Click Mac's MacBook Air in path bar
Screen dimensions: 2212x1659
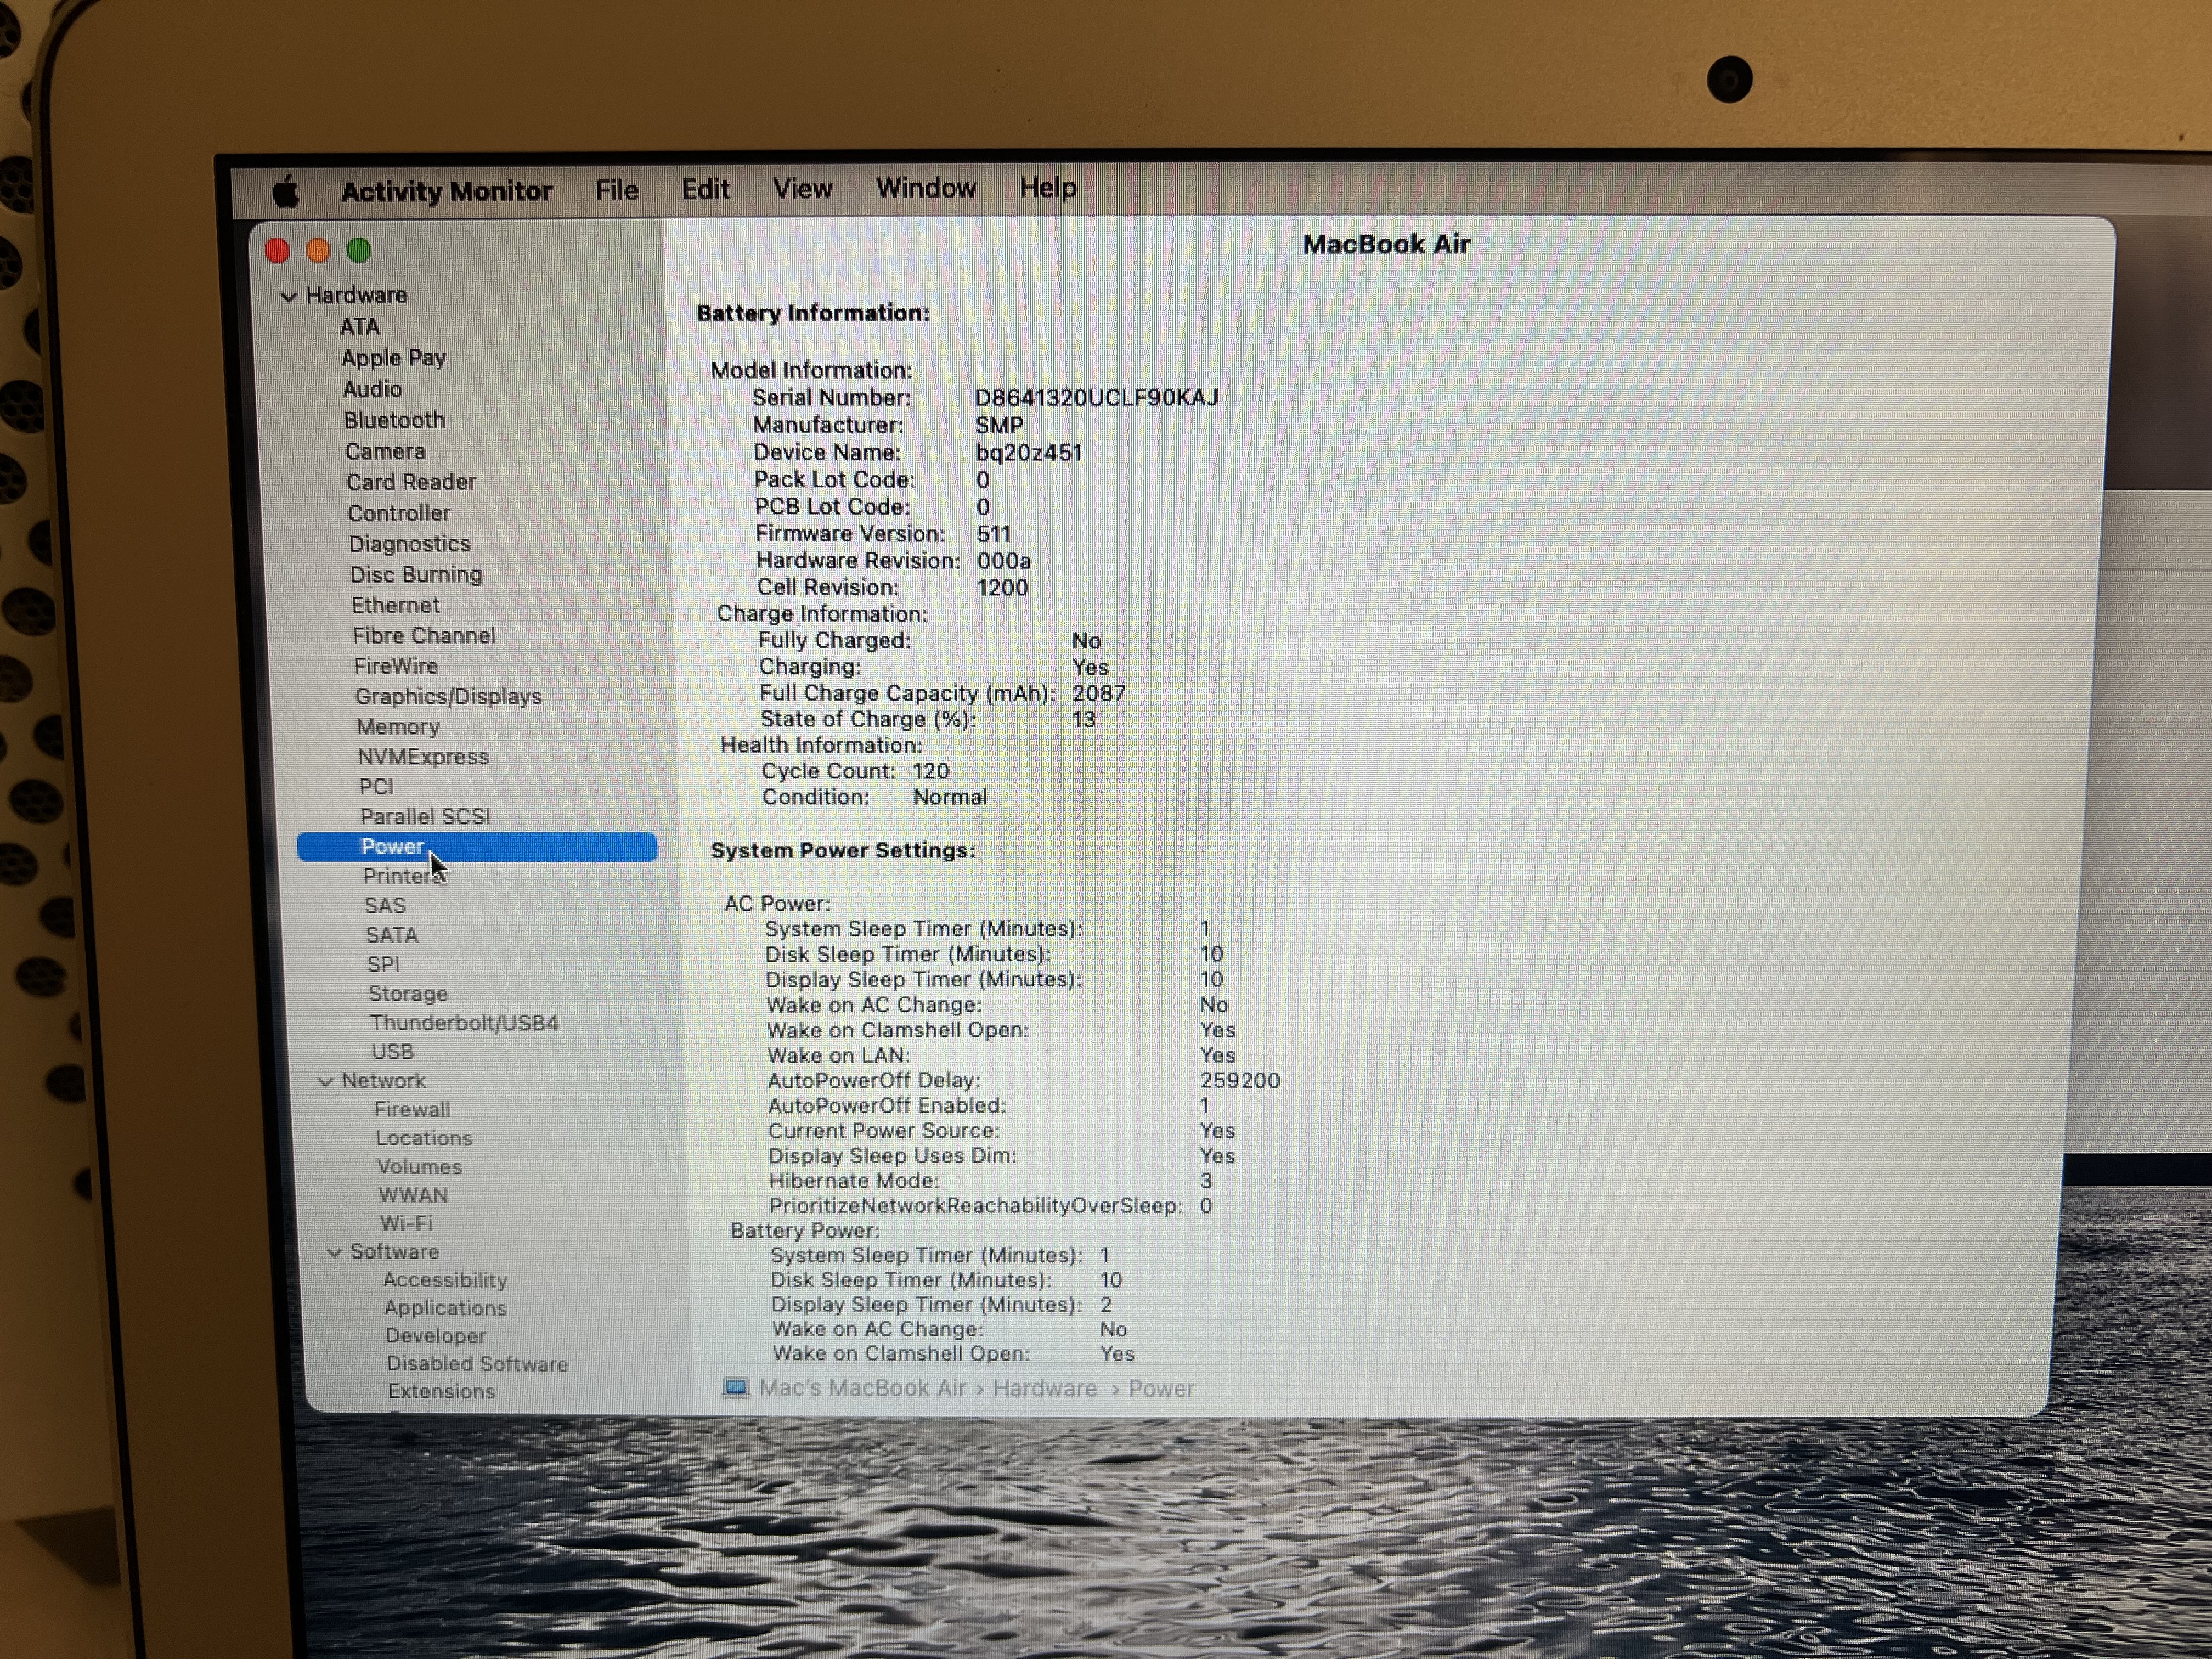(x=862, y=1389)
